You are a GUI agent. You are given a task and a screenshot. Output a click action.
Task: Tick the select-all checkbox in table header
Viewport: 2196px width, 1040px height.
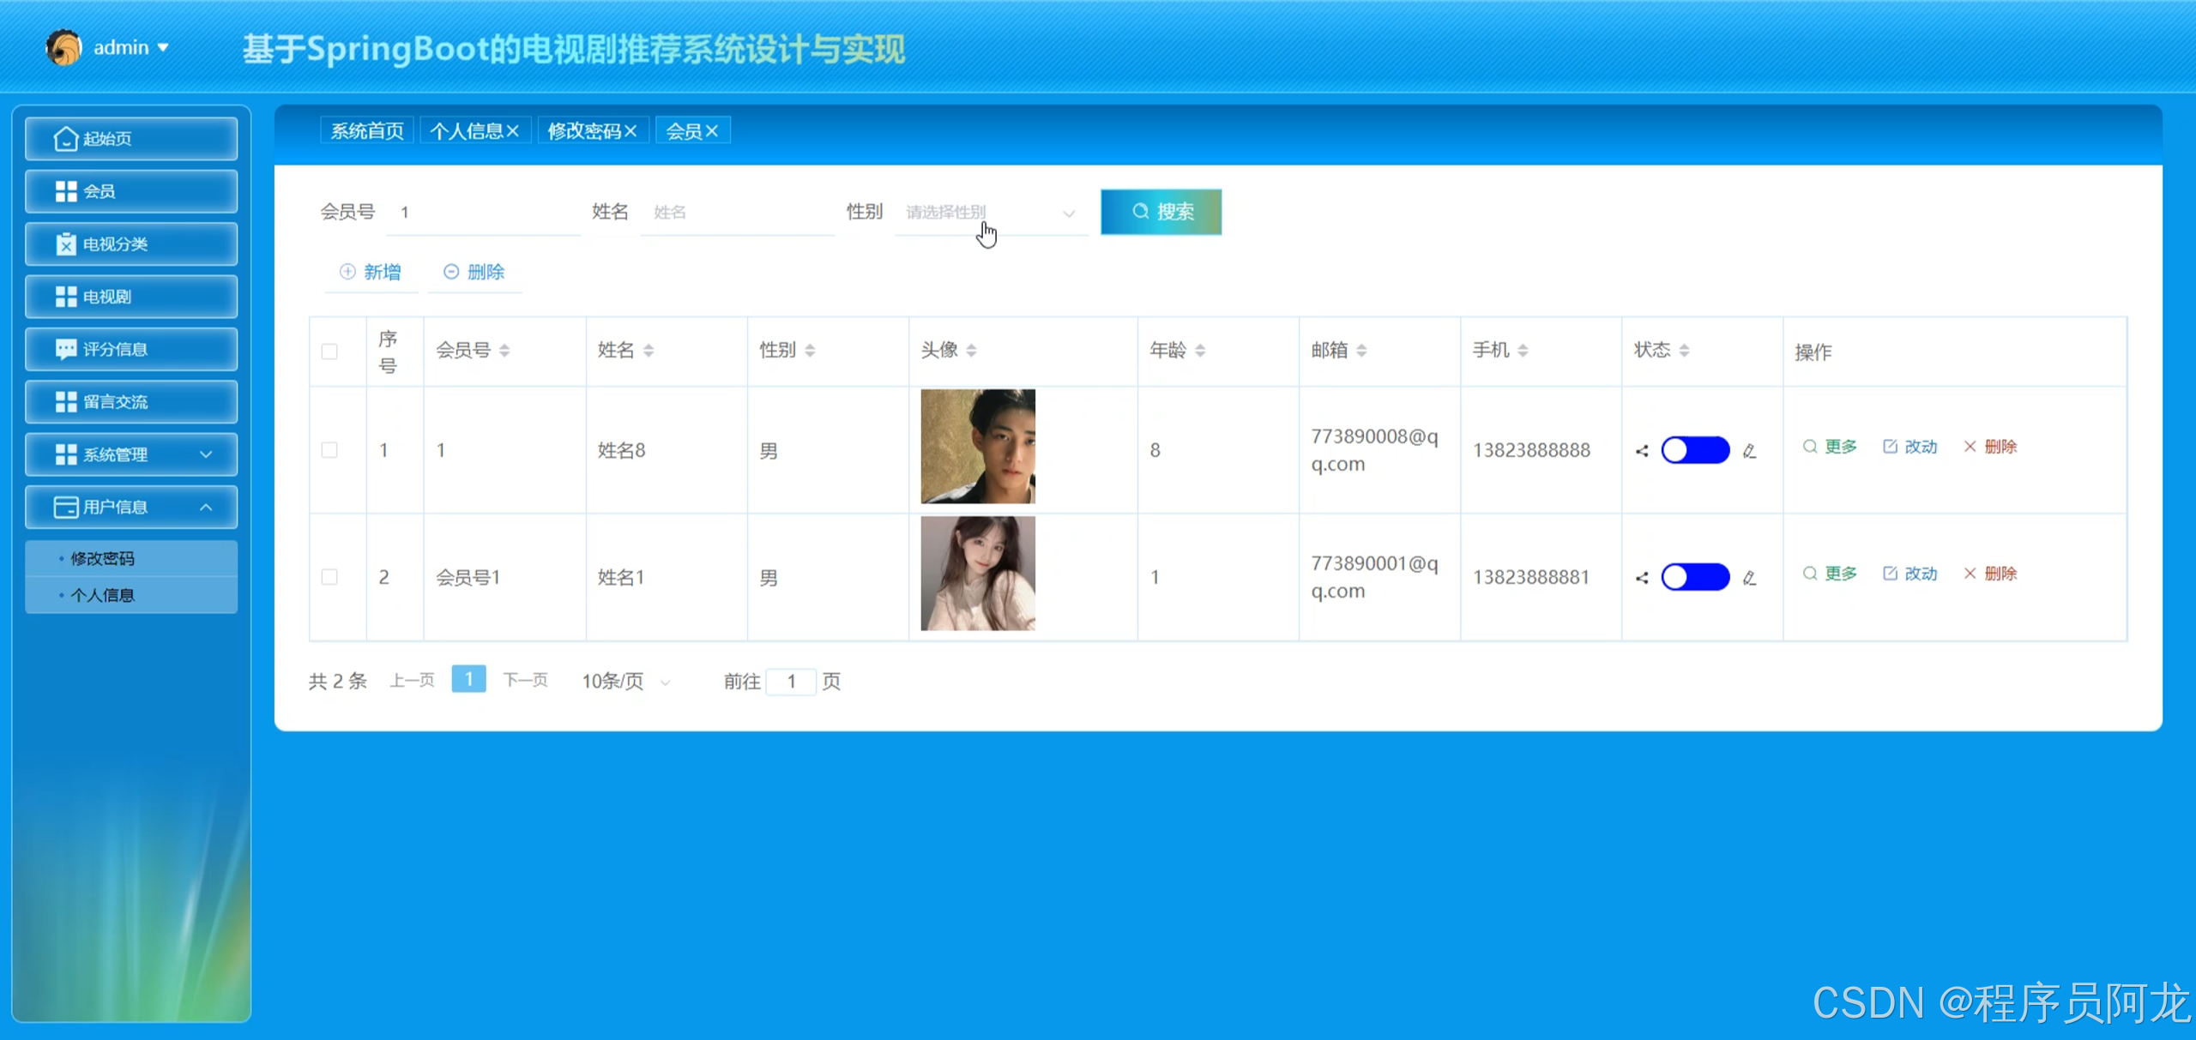pyautogui.click(x=329, y=352)
